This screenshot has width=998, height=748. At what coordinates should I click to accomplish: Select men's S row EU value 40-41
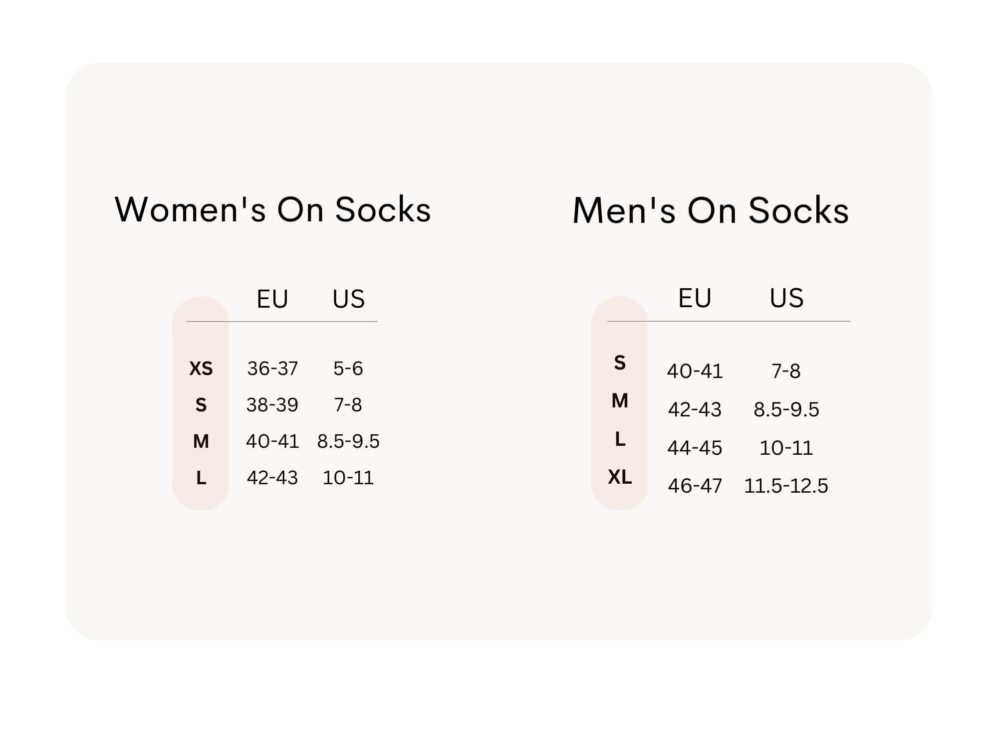(695, 371)
